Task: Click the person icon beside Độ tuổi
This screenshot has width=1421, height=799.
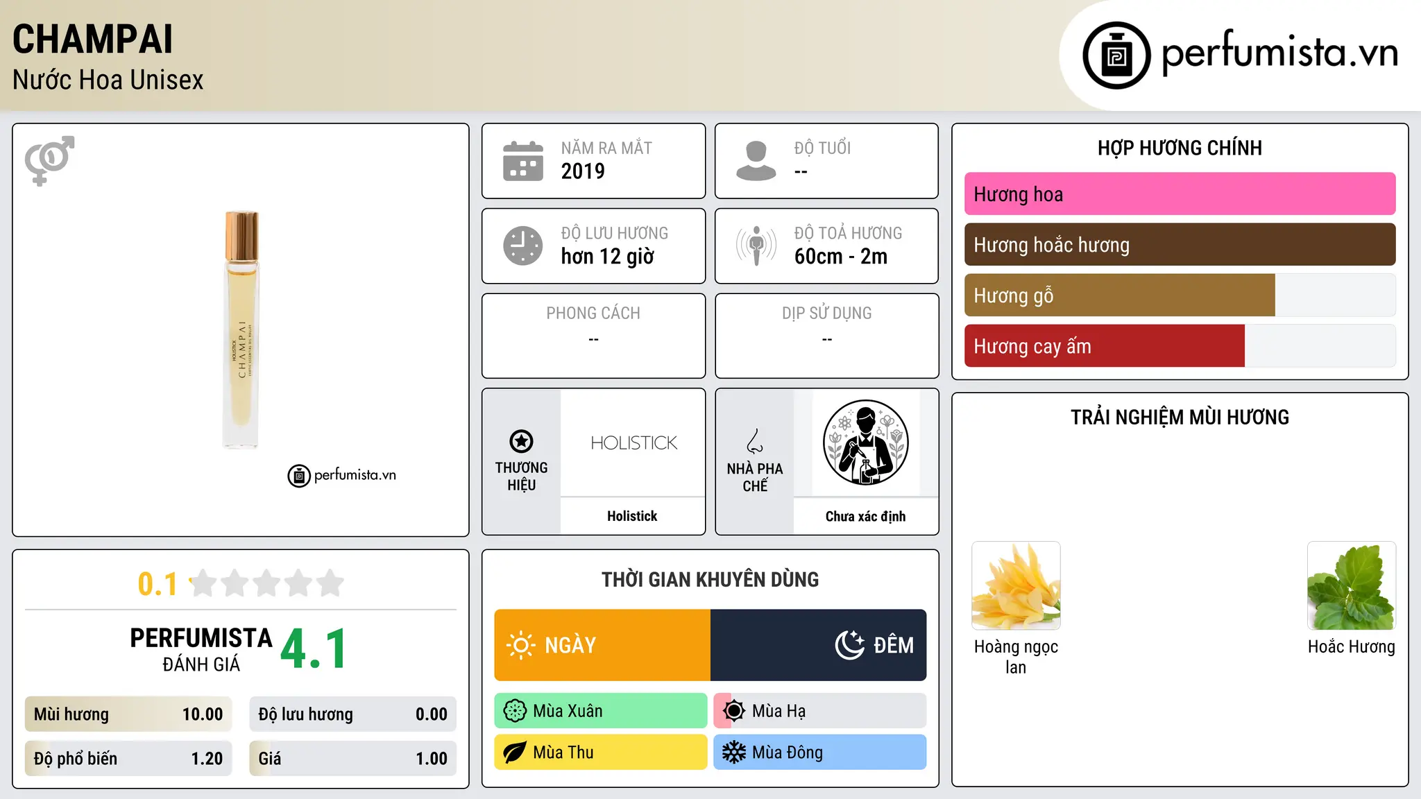Action: 756,161
